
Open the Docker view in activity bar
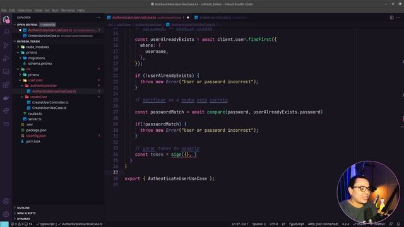[6, 98]
